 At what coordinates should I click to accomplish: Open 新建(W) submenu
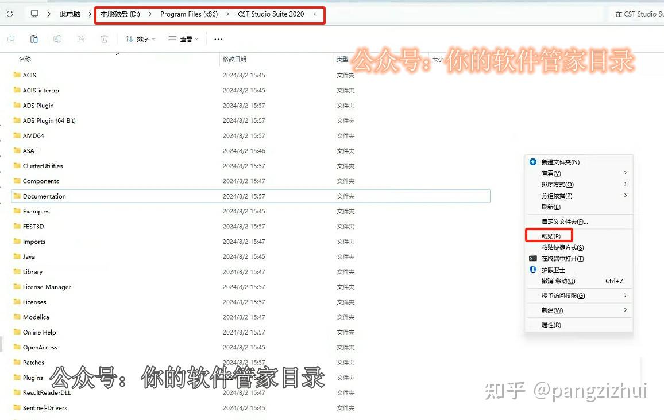tap(578, 310)
